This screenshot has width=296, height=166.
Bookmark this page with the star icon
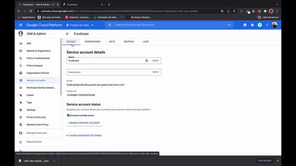coord(234,11)
